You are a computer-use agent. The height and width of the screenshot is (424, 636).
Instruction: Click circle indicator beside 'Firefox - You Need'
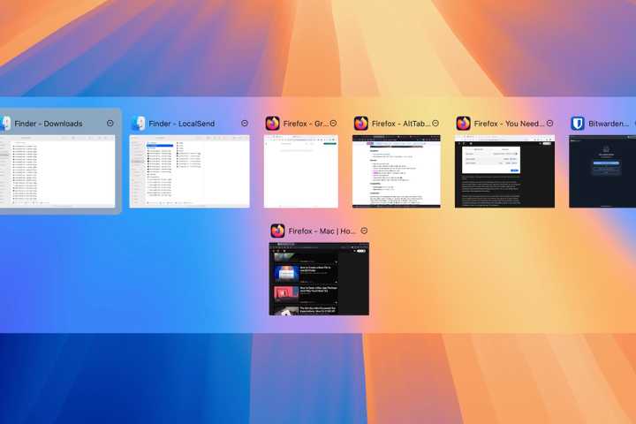(550, 124)
